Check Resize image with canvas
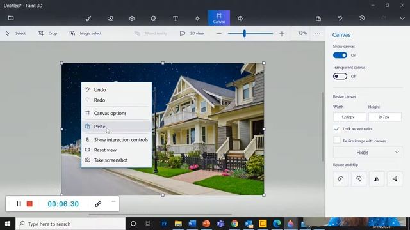 337,141
